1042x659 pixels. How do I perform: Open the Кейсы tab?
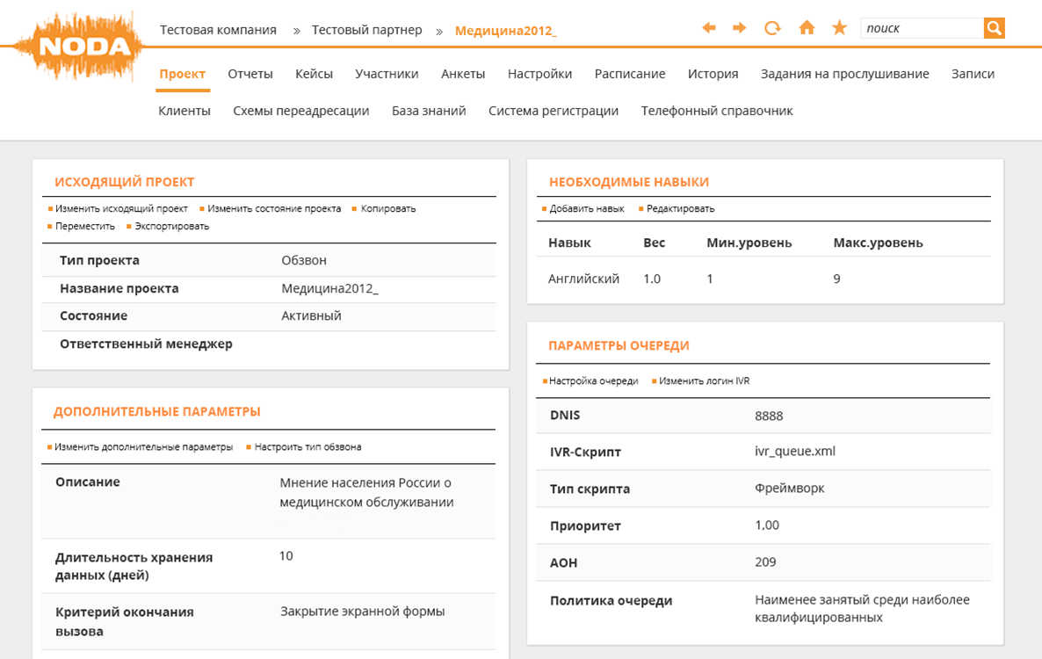(314, 74)
